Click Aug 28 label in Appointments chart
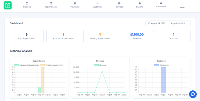 [x=48, y=95]
